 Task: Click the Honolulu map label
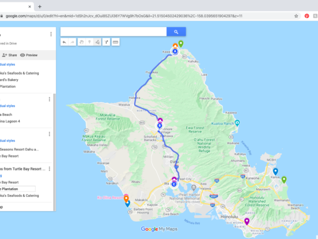pos(229,217)
